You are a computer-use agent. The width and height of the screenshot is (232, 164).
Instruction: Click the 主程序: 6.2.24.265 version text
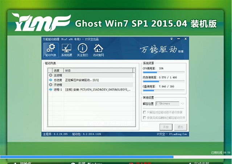(55, 134)
